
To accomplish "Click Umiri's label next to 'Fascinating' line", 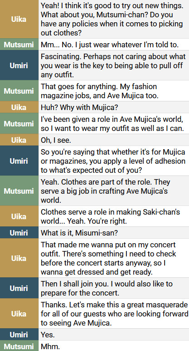I will 19,65.
